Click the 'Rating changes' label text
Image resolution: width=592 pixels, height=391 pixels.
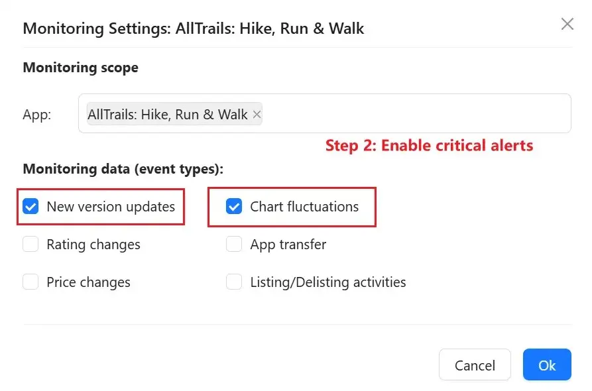(93, 245)
